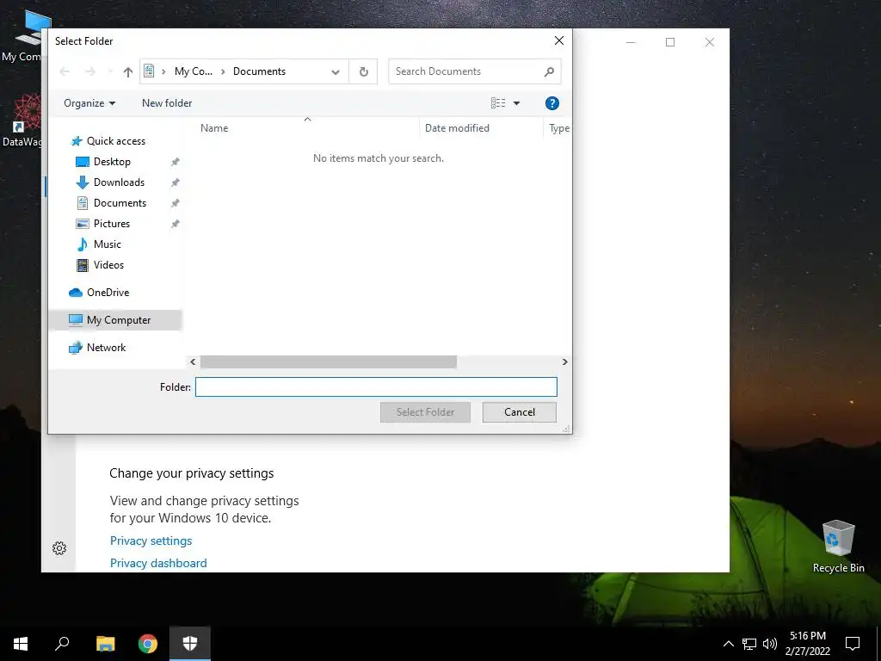Go up one folder level arrow

click(128, 72)
